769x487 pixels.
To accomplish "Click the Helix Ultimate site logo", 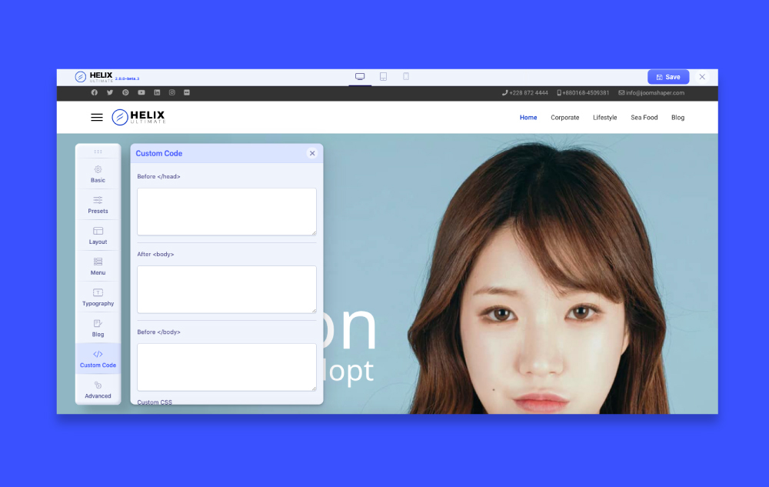I will pyautogui.click(x=138, y=117).
